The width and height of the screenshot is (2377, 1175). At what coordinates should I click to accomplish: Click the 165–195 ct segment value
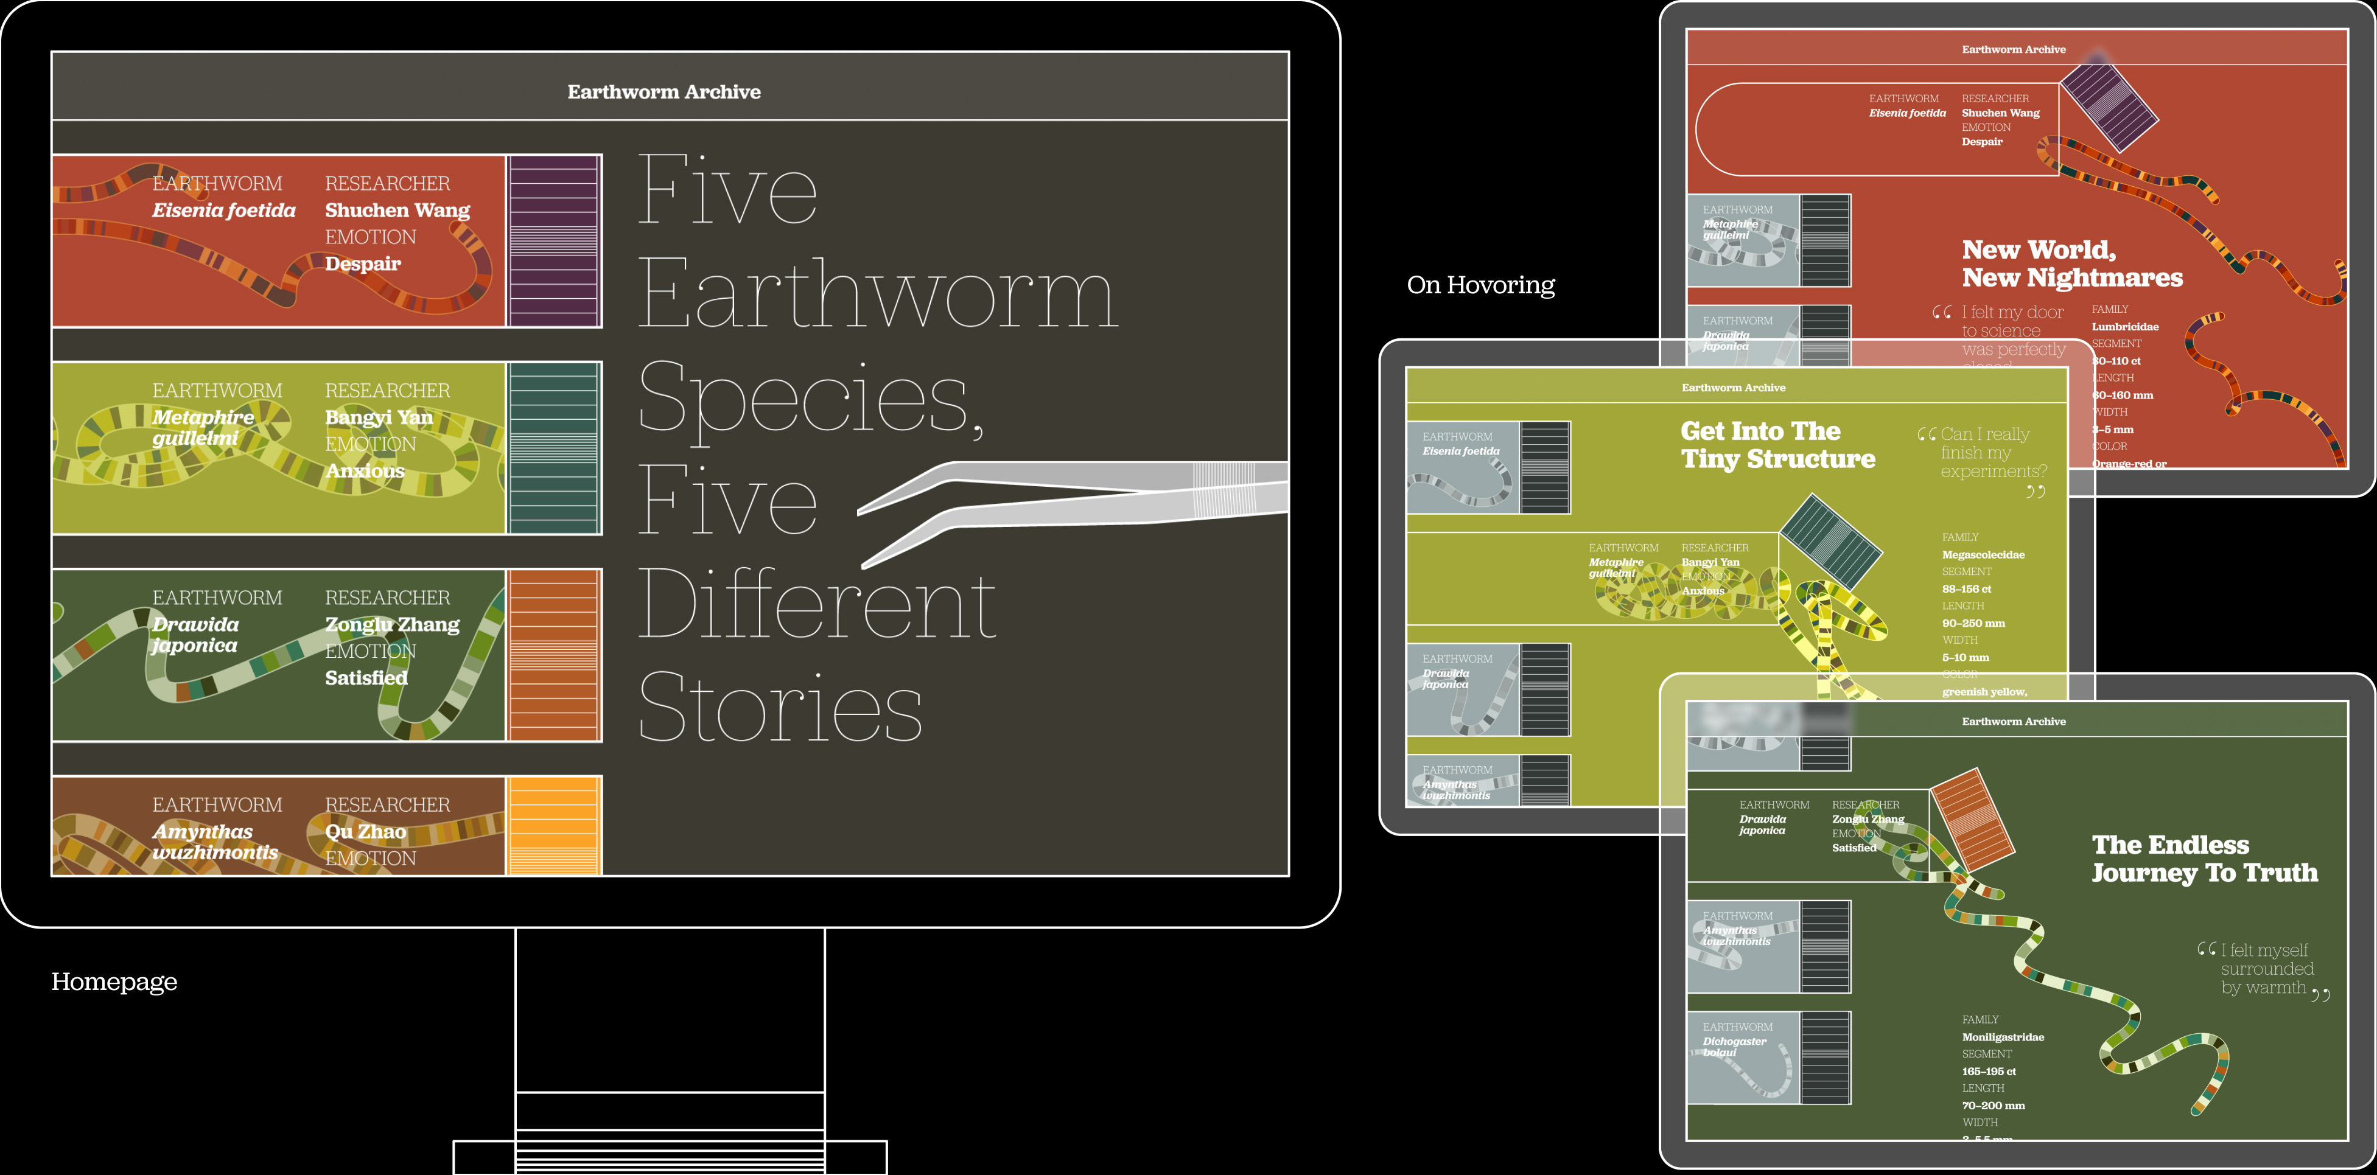(1989, 1072)
